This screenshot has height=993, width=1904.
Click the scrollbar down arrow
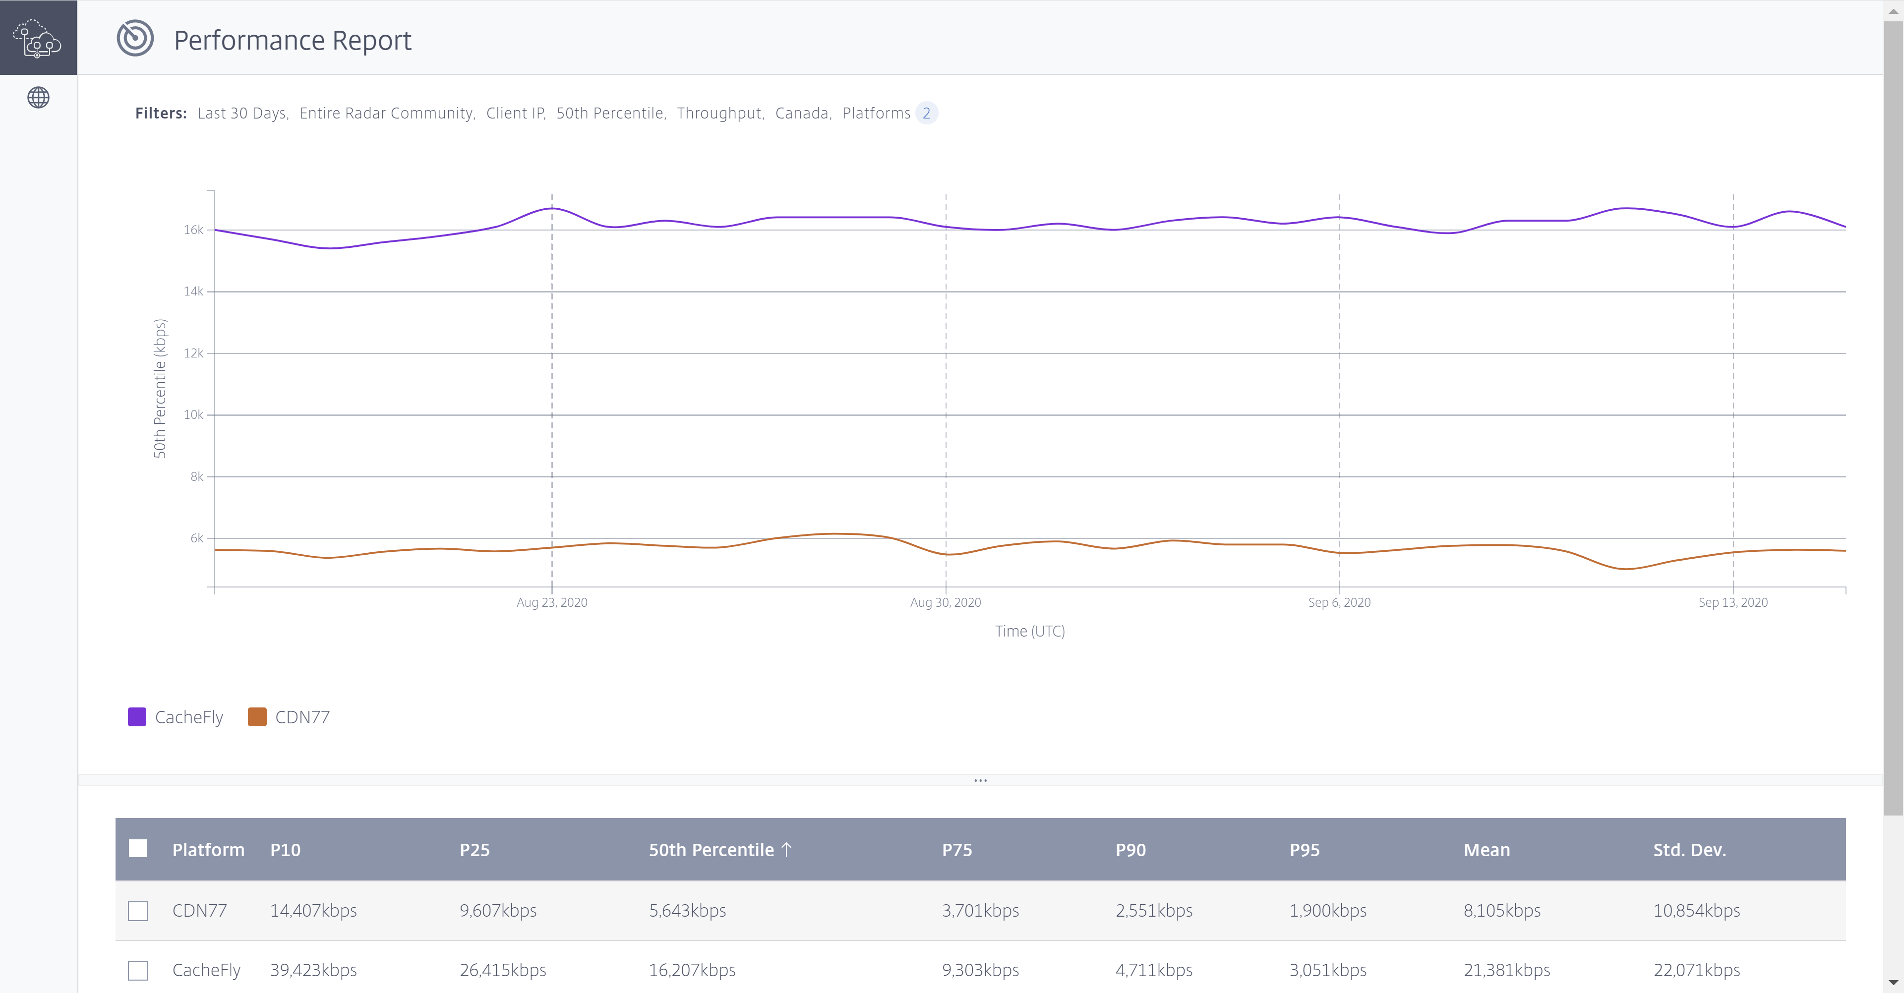point(1893,982)
